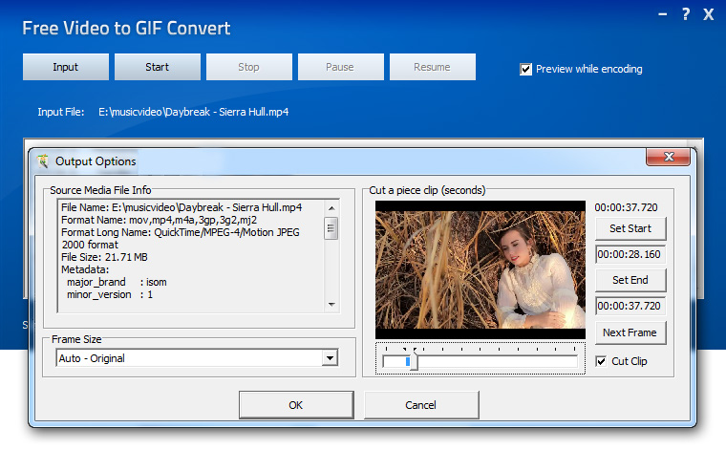Click the end time field 00:00:37.720
Screen dimensions: 726x450
coord(630,307)
